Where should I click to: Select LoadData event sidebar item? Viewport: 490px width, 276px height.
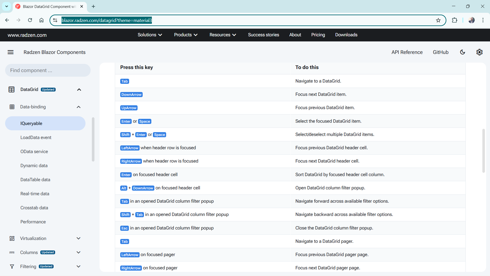(36, 137)
